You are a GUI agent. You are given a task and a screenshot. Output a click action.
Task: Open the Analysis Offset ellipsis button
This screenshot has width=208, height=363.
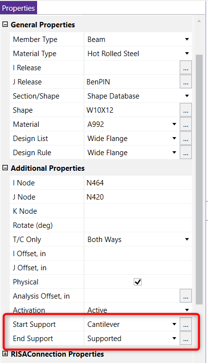point(186,296)
